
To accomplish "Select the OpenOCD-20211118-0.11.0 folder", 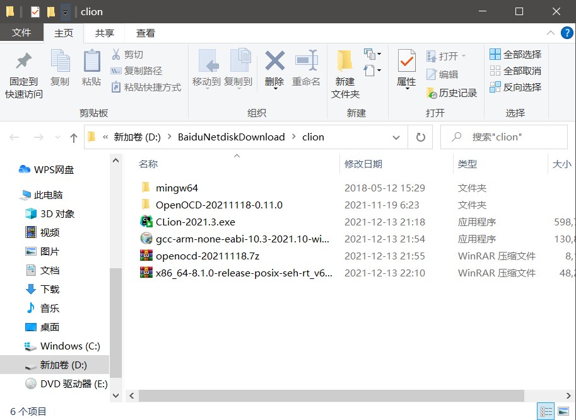I will tap(219, 205).
